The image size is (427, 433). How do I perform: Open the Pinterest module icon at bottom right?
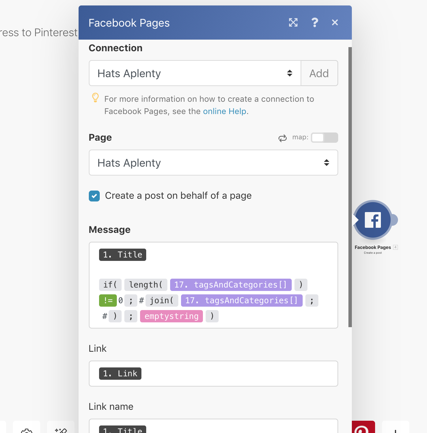363,430
